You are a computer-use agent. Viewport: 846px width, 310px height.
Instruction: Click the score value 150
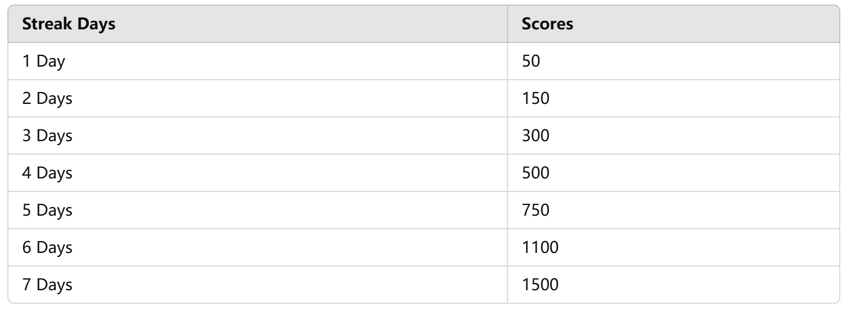coord(536,99)
